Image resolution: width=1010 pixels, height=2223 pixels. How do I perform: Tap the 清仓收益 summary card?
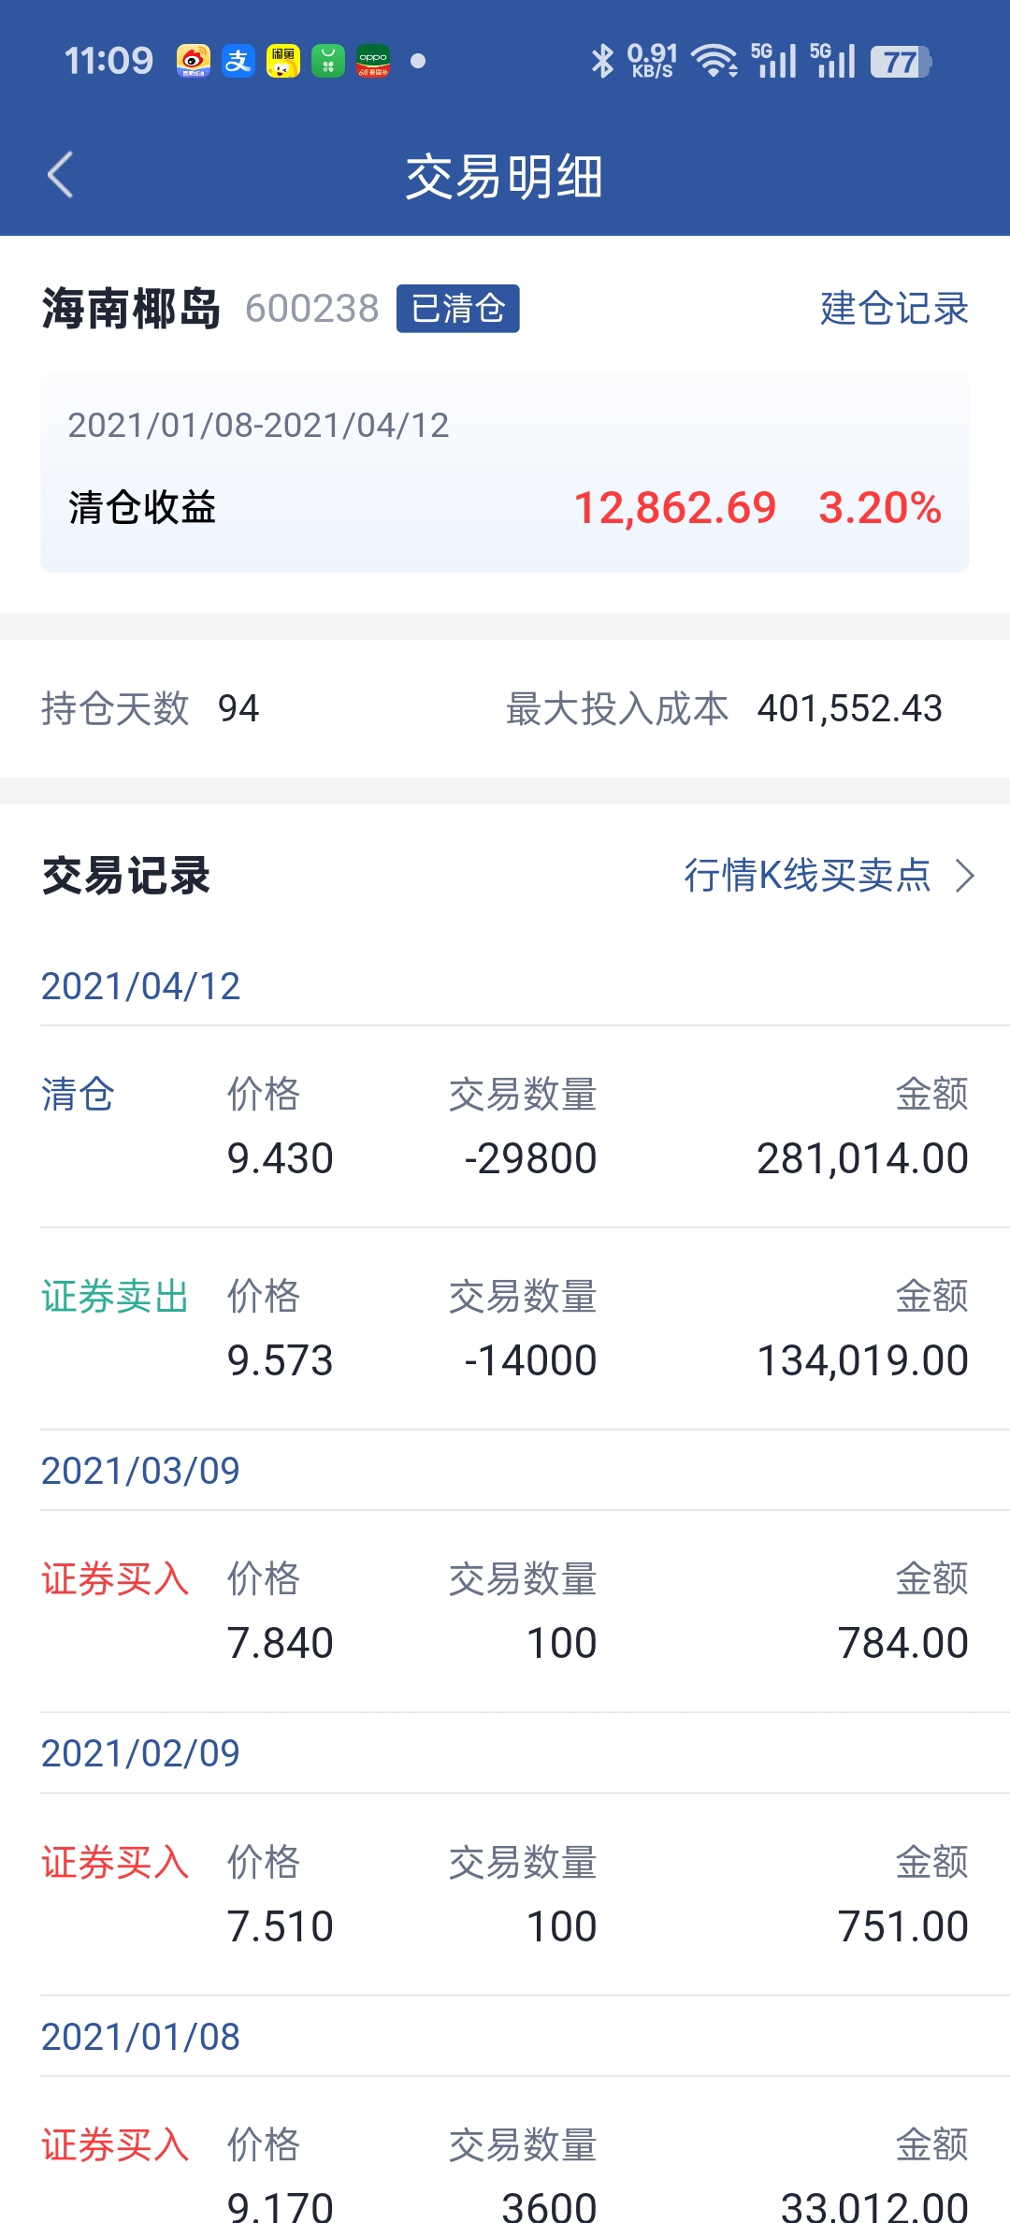(505, 472)
